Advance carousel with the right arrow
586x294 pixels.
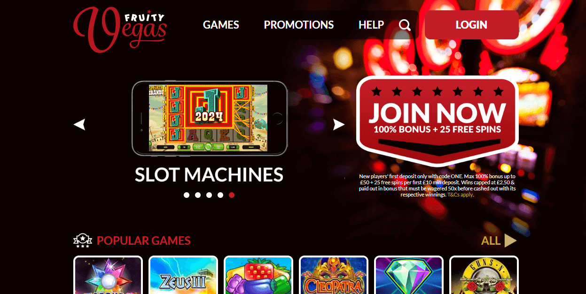[339, 124]
